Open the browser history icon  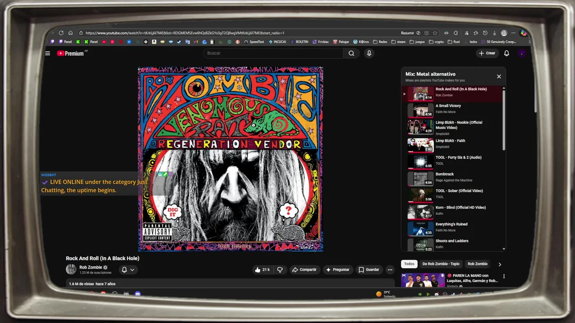[x=485, y=33]
